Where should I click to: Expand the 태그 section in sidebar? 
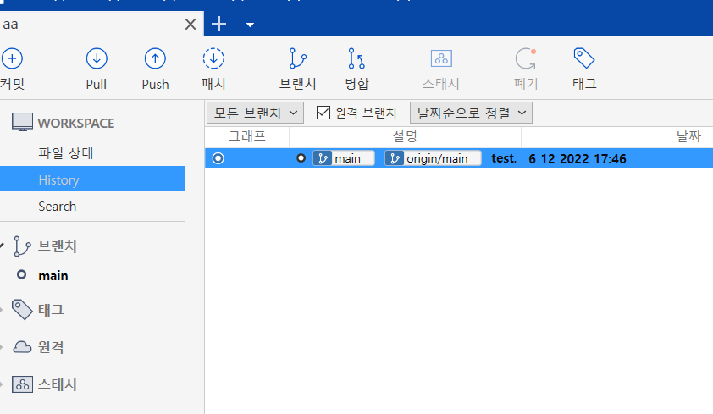2,310
